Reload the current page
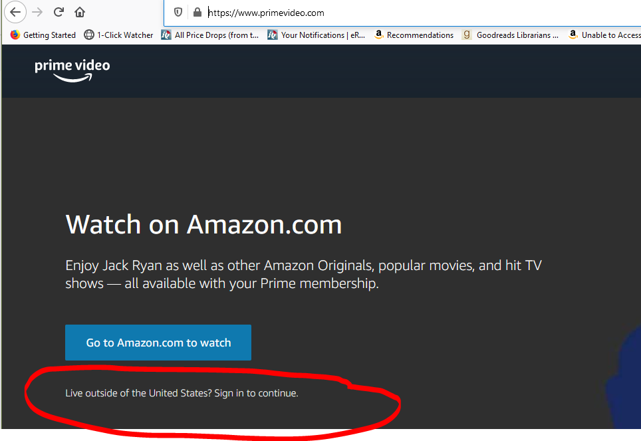The image size is (641, 441). (x=59, y=12)
